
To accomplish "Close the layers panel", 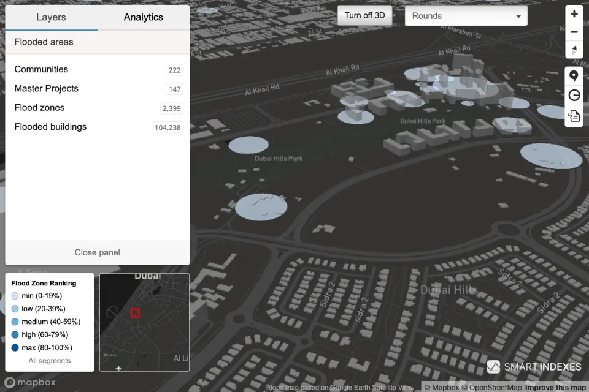I will click(98, 252).
